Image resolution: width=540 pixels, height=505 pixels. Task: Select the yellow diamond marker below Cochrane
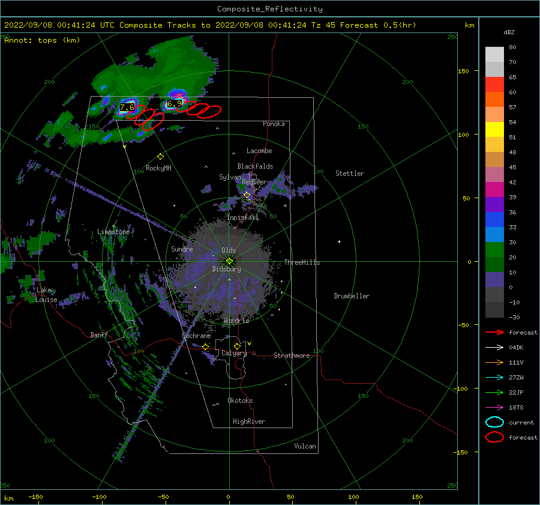(x=206, y=346)
